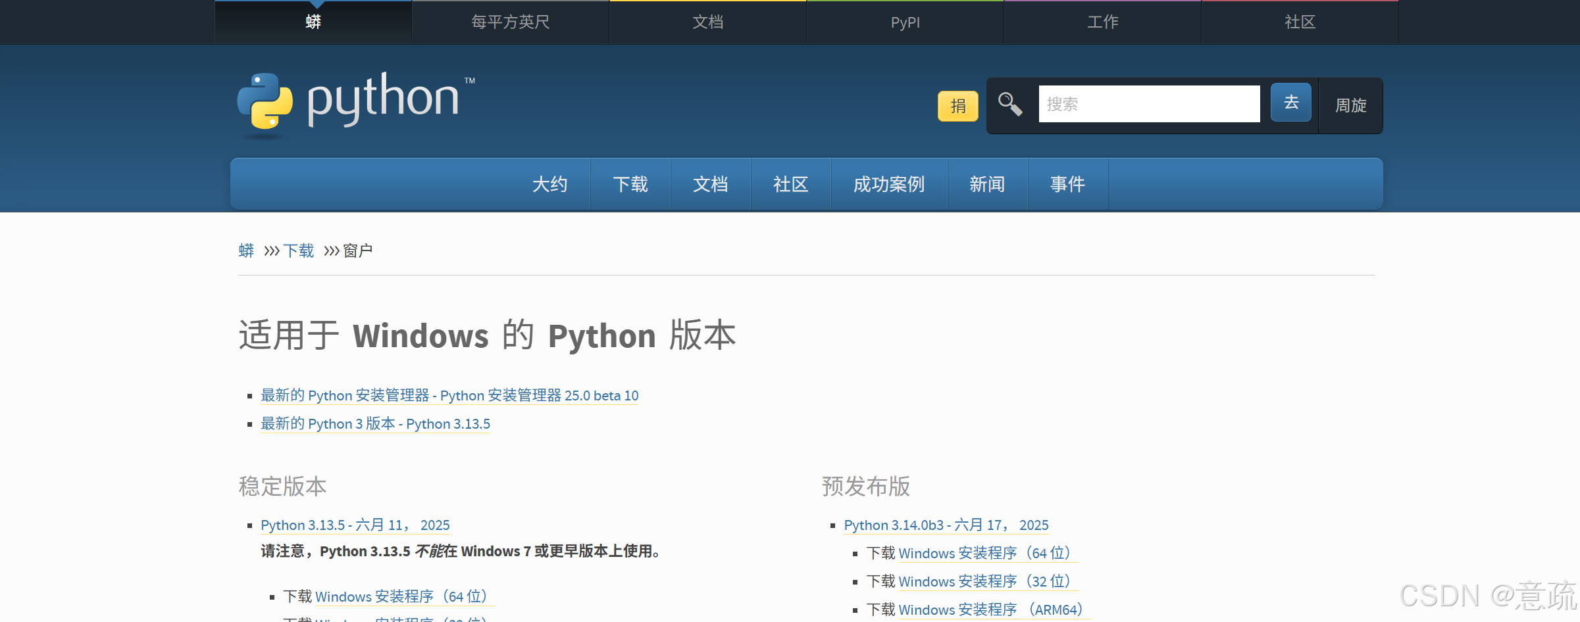The width and height of the screenshot is (1580, 622).
Task: Open the Python 3.14.0b3 - 六月 17, 2025 link
Action: click(946, 525)
